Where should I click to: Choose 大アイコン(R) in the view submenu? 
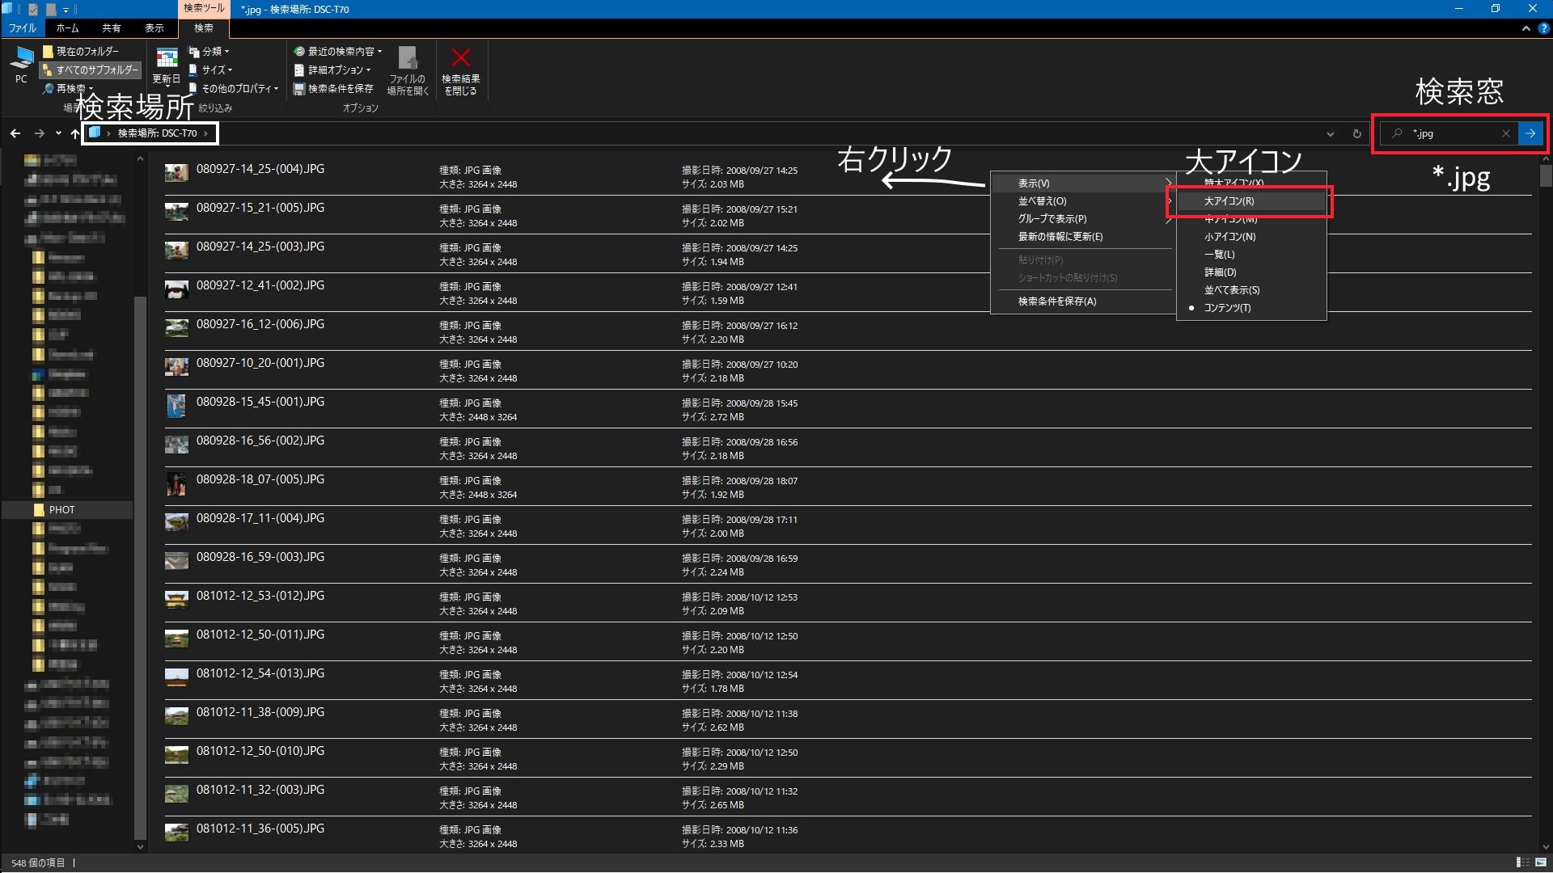pyautogui.click(x=1229, y=201)
